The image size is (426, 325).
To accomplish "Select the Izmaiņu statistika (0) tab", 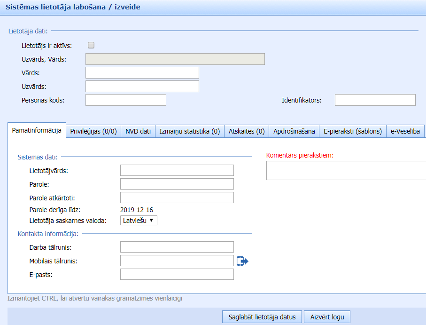I will click(189, 131).
